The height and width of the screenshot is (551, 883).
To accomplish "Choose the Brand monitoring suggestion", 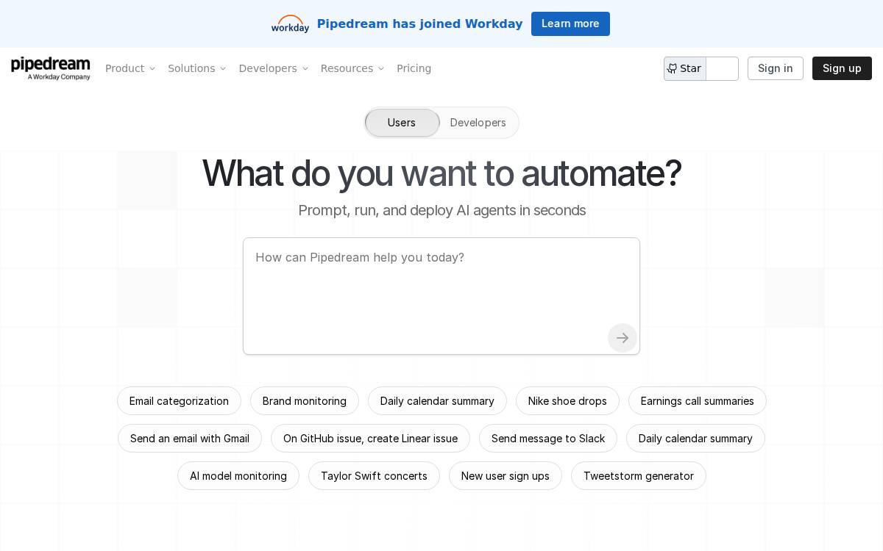I will pos(305,401).
